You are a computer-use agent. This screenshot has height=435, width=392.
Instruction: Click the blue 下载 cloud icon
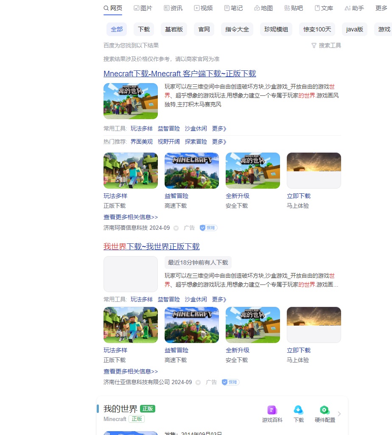pos(299,410)
